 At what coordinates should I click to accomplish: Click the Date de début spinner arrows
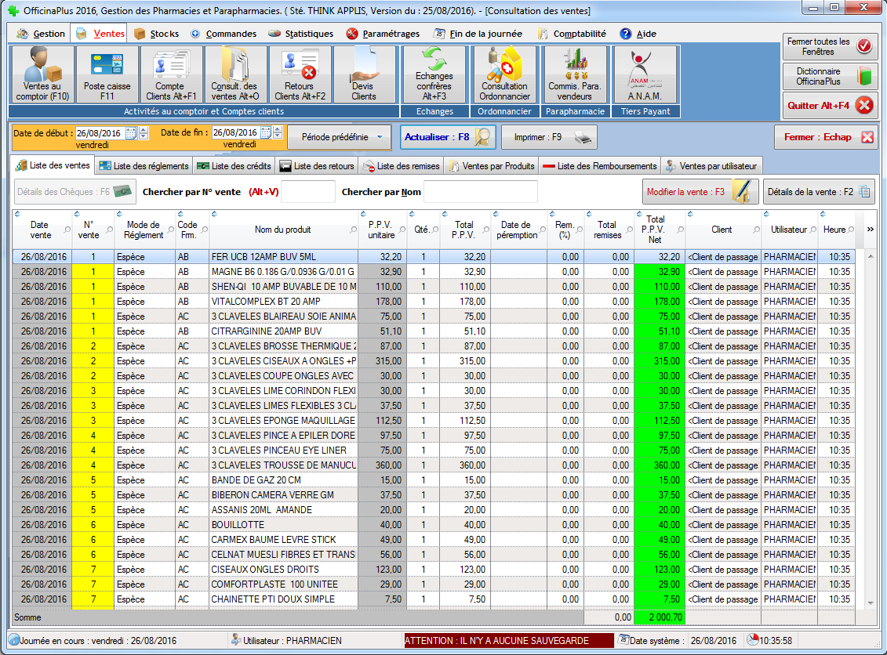pos(144,133)
